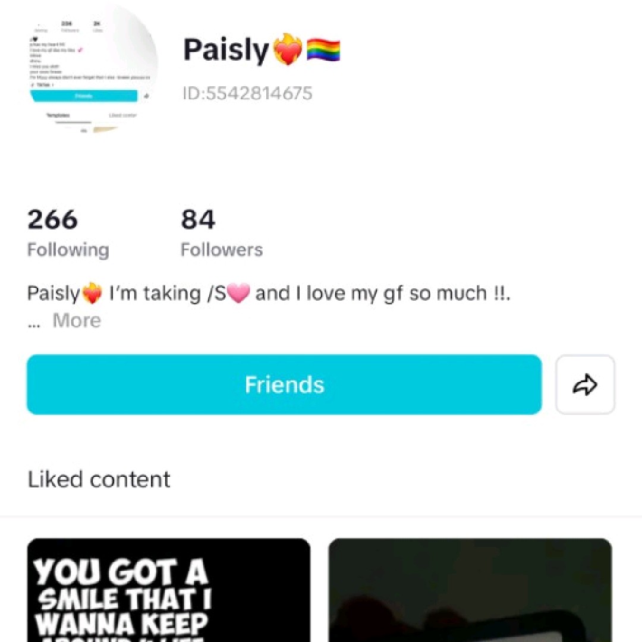Tap the ellipsis before More
The image size is (642, 642).
(x=34, y=325)
